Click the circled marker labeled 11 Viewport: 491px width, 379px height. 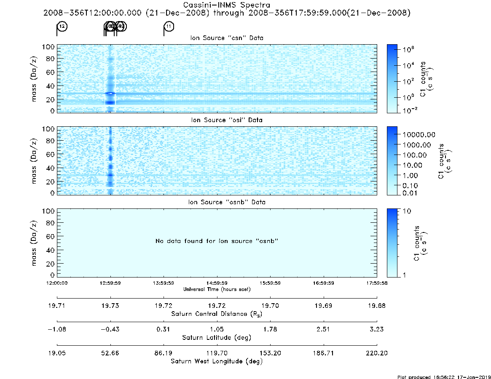[169, 26]
